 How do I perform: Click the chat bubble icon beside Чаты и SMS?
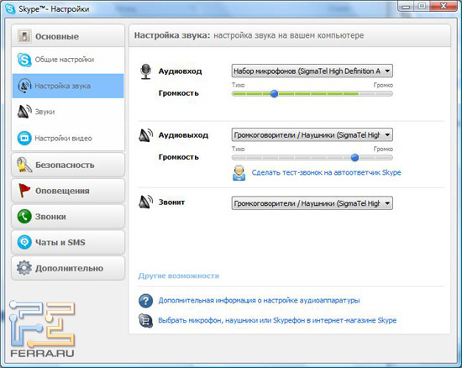coord(24,242)
